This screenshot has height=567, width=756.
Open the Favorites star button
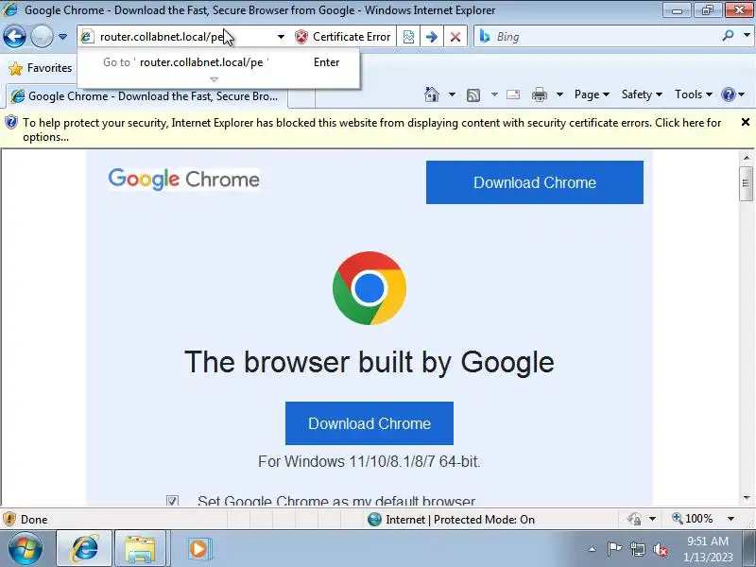[41, 68]
